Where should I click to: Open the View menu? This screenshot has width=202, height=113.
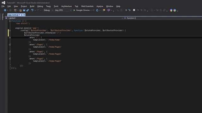pyautogui.click(x=16, y=6)
